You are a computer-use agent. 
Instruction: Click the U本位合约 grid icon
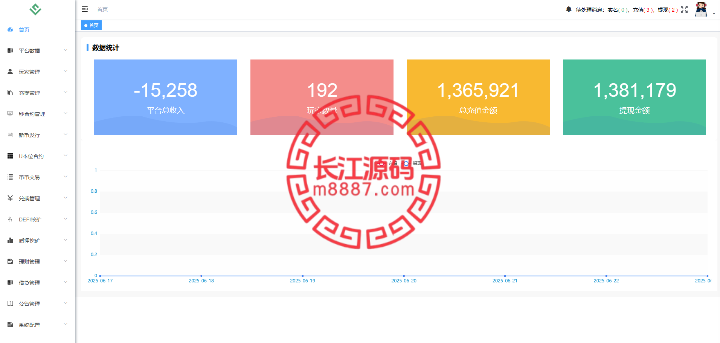point(10,156)
